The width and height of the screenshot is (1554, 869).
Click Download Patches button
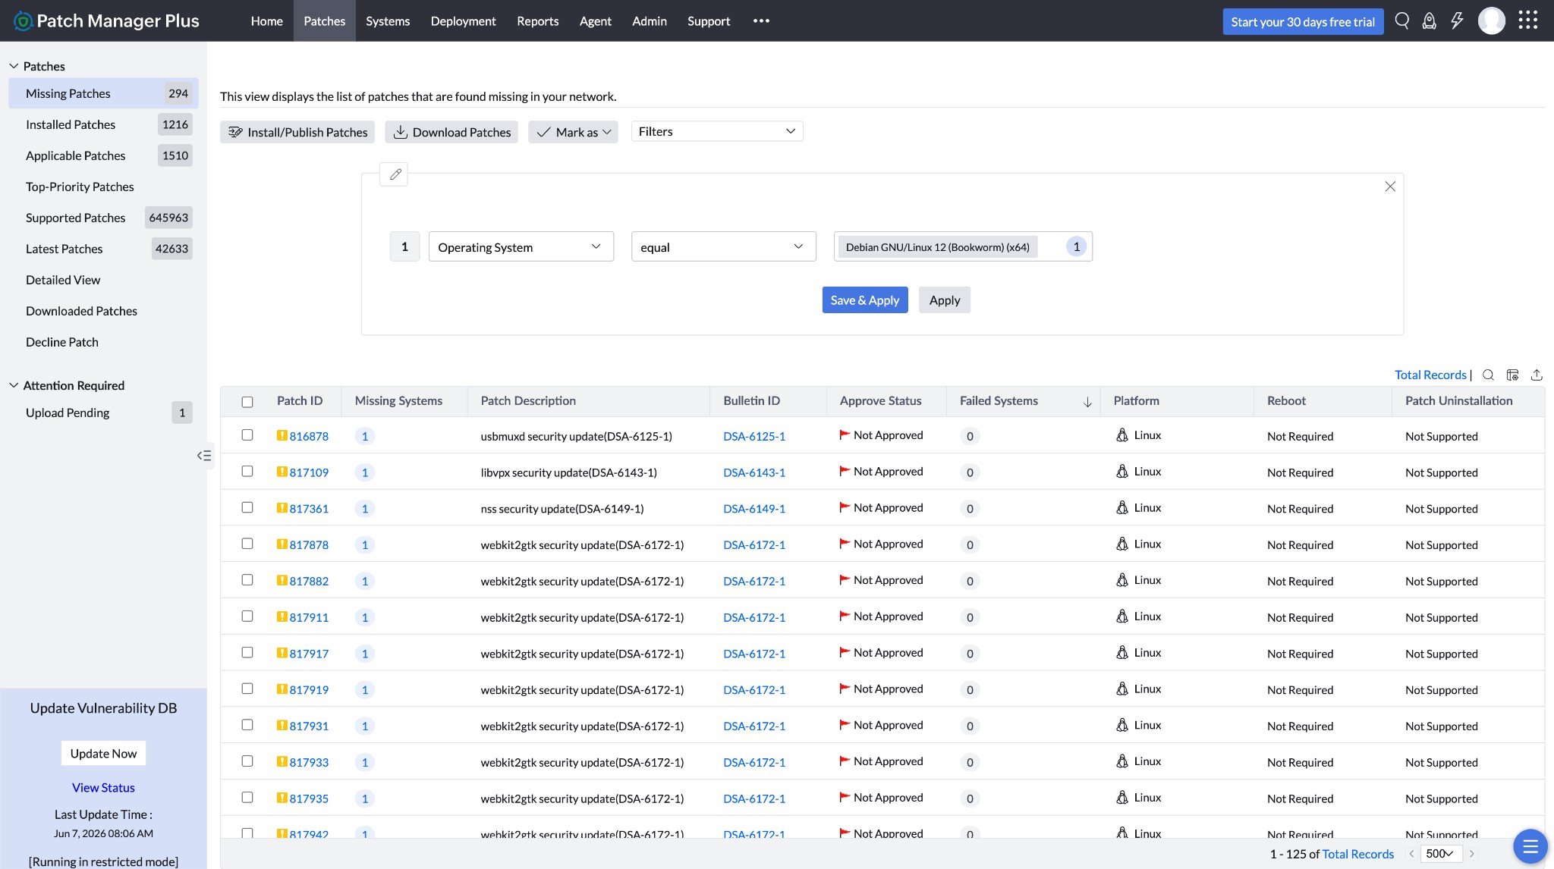(451, 132)
